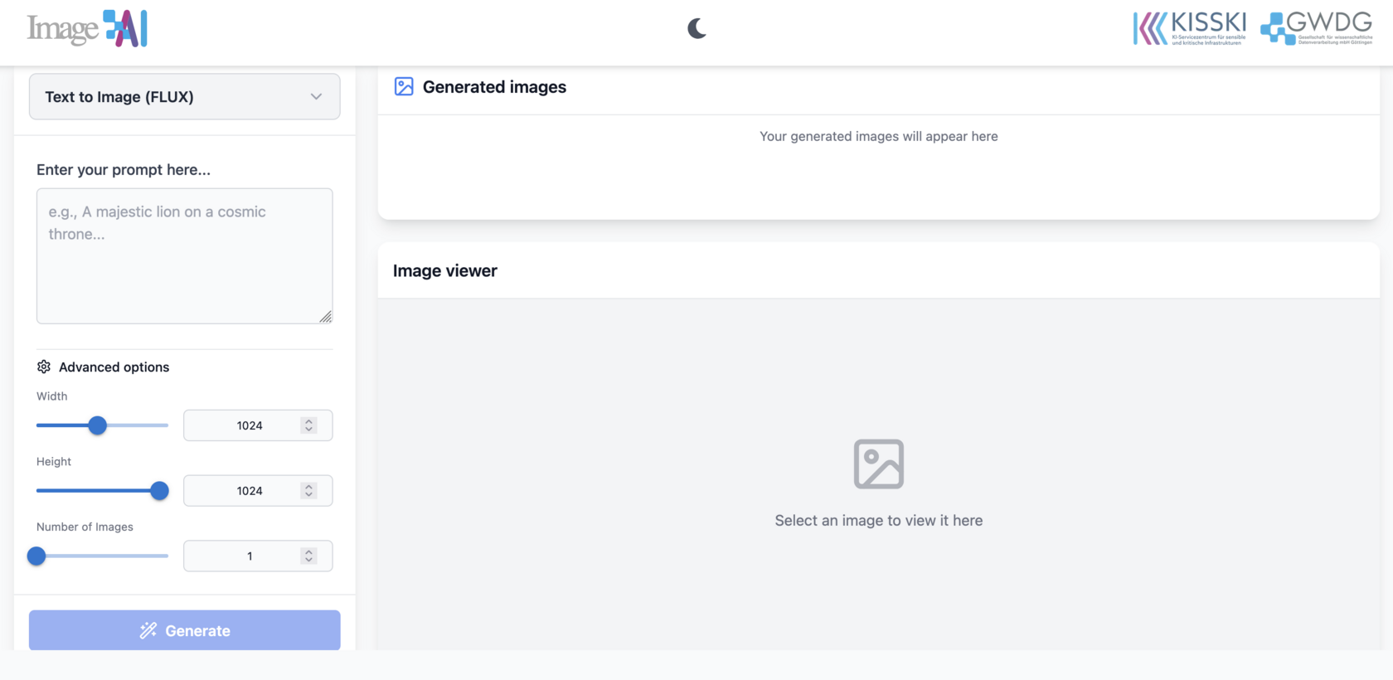Click the Number of Images slider handle
Image resolution: width=1393 pixels, height=680 pixels.
tap(36, 556)
